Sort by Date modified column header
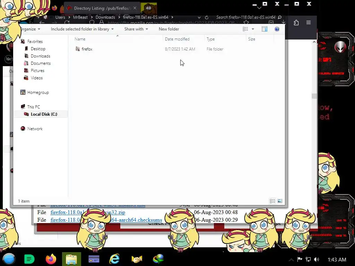The width and height of the screenshot is (355, 266). click(x=177, y=39)
